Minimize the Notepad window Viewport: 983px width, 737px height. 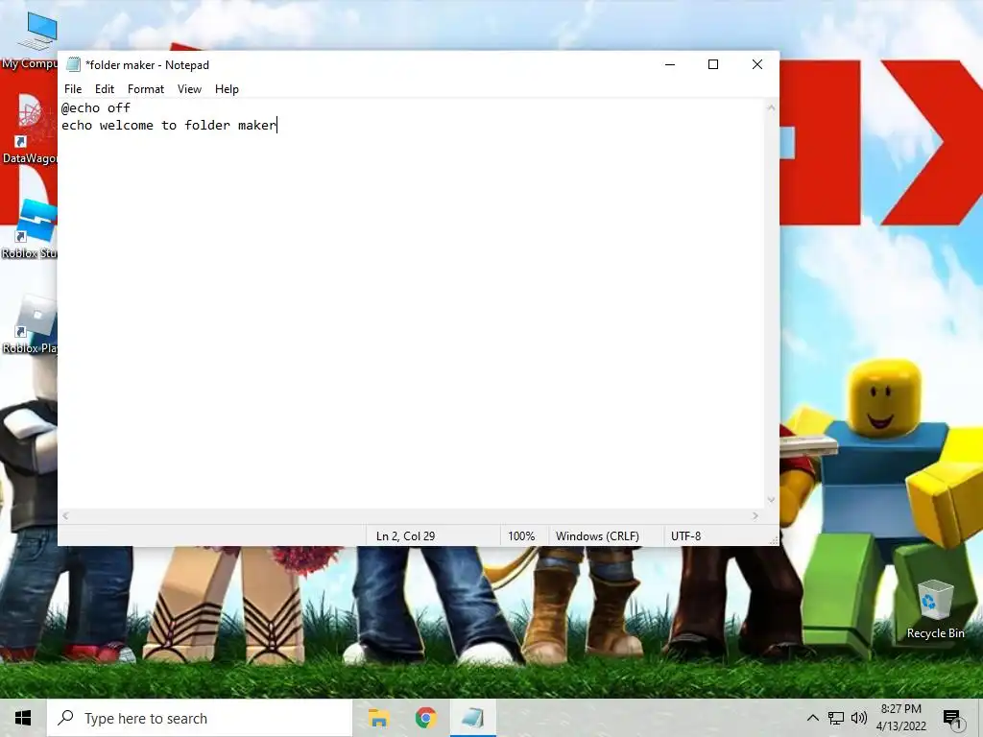tap(670, 64)
